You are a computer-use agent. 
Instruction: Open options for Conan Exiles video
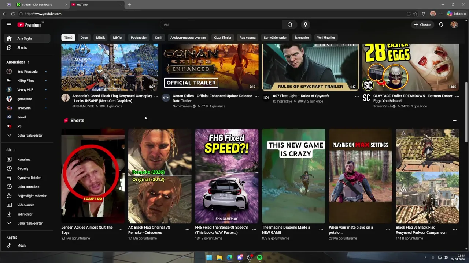256,96
